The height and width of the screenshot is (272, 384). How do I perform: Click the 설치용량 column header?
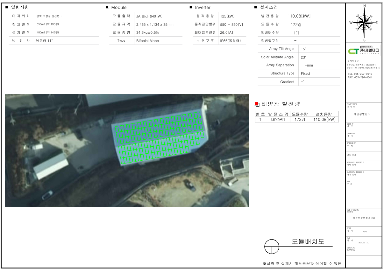pos(324,114)
